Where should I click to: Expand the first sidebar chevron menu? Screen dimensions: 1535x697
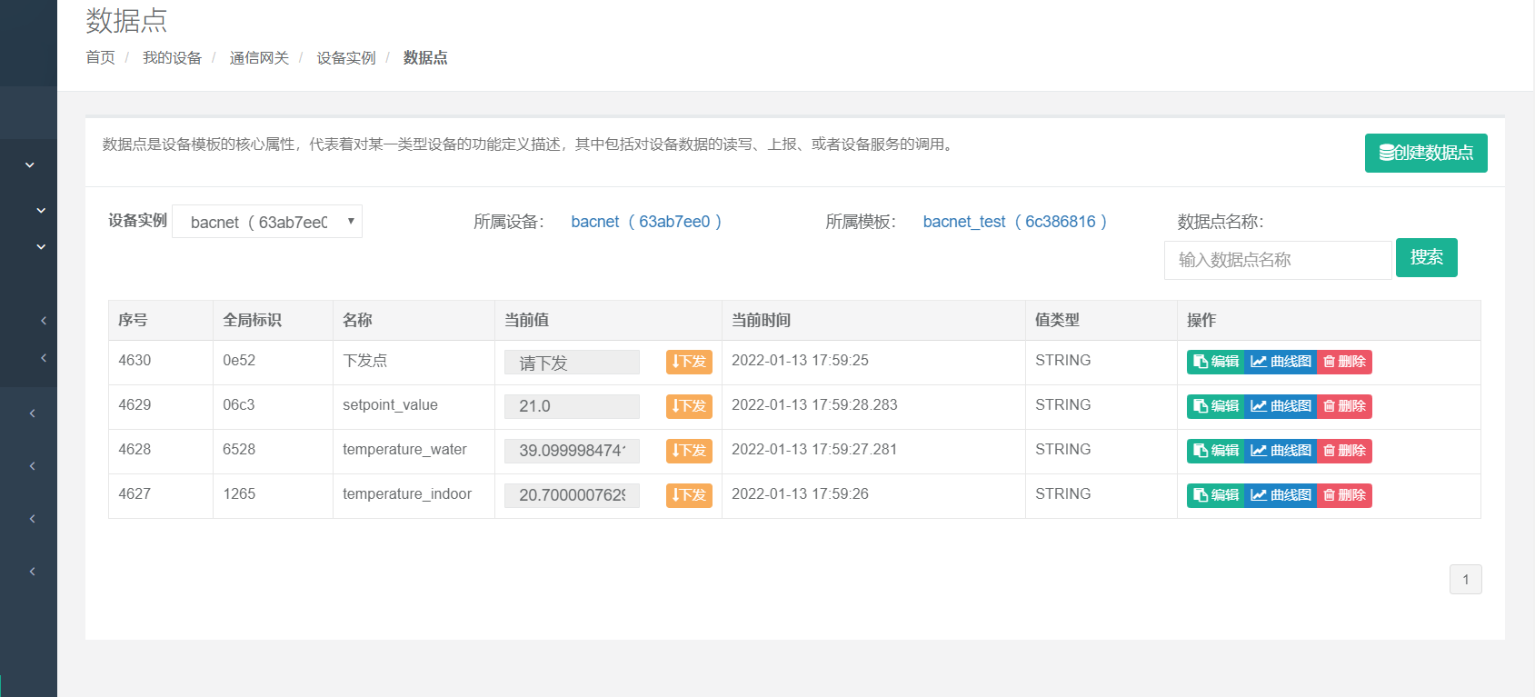coord(30,165)
